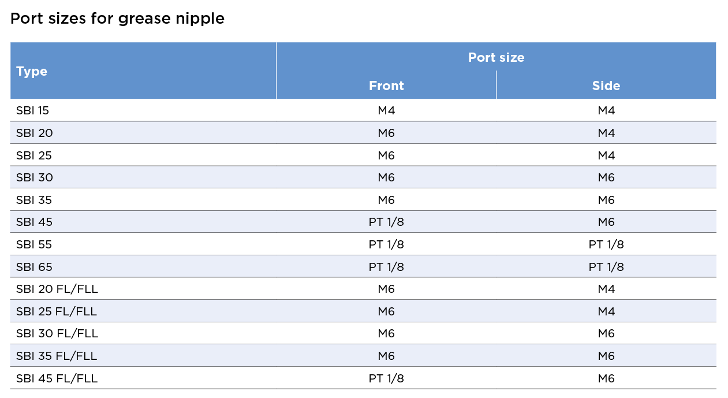Click the SBI 25 row label
This screenshot has height=398, width=728.
click(x=35, y=155)
